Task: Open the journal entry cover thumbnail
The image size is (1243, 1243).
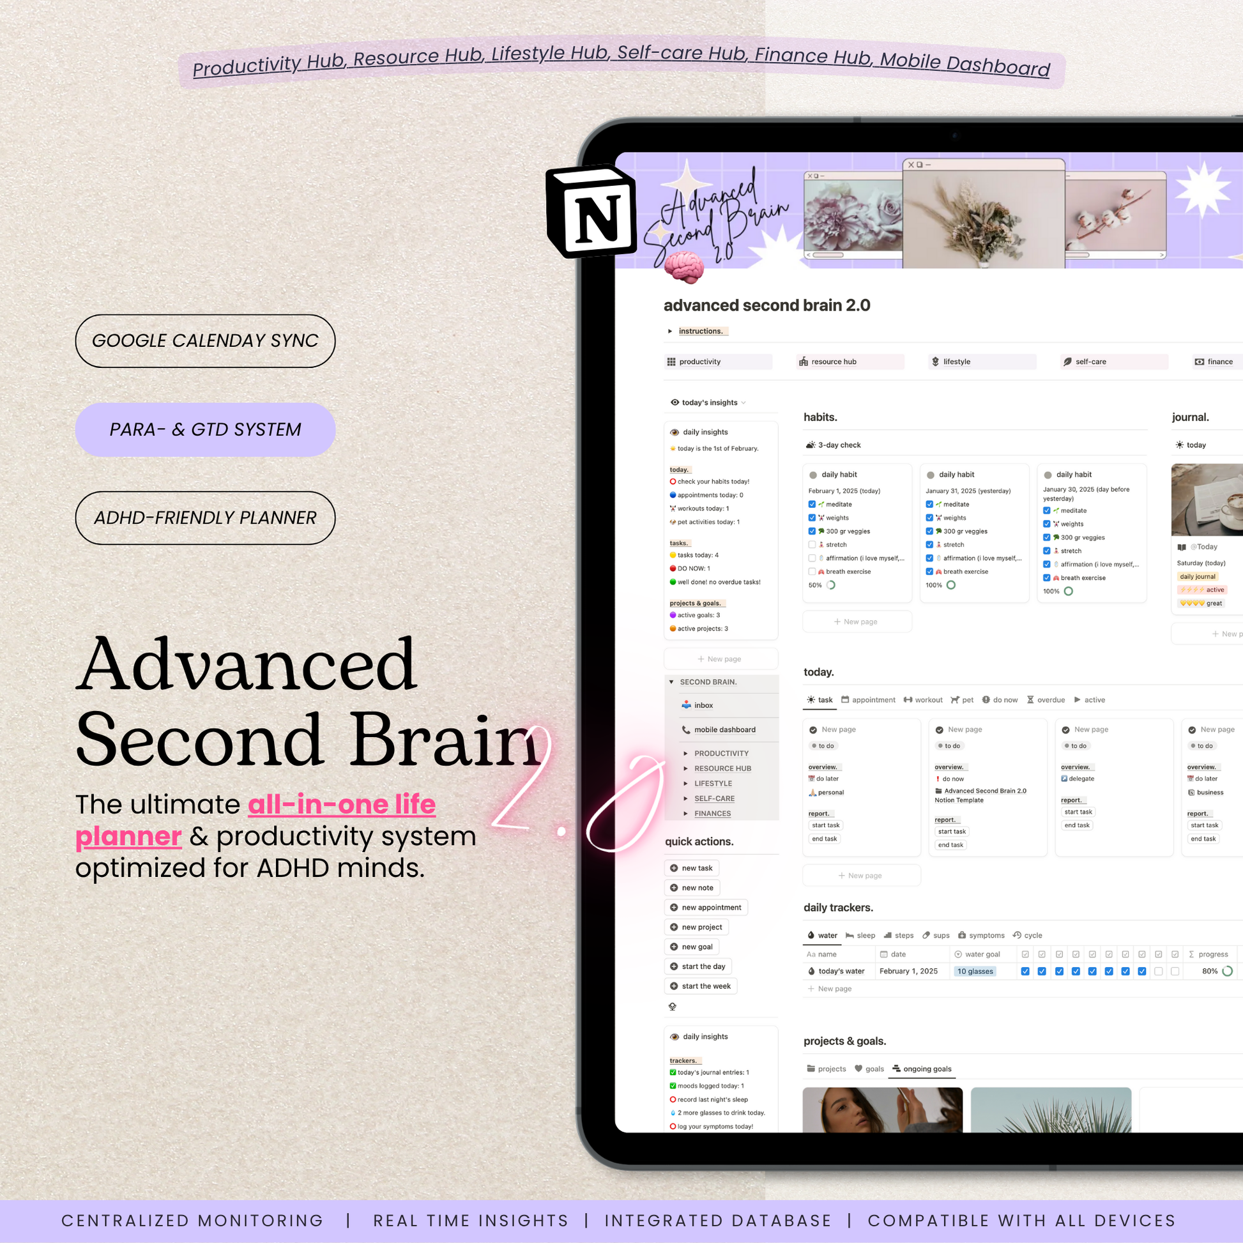Action: [1207, 500]
